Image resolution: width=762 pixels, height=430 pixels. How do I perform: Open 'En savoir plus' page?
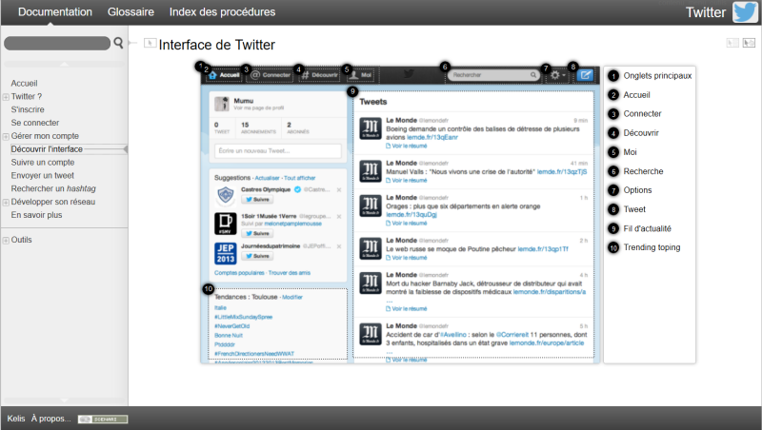pyautogui.click(x=36, y=215)
